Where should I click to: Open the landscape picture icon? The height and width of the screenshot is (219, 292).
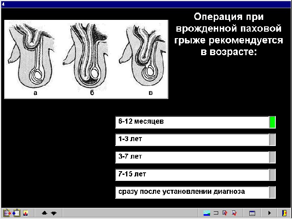(207, 213)
